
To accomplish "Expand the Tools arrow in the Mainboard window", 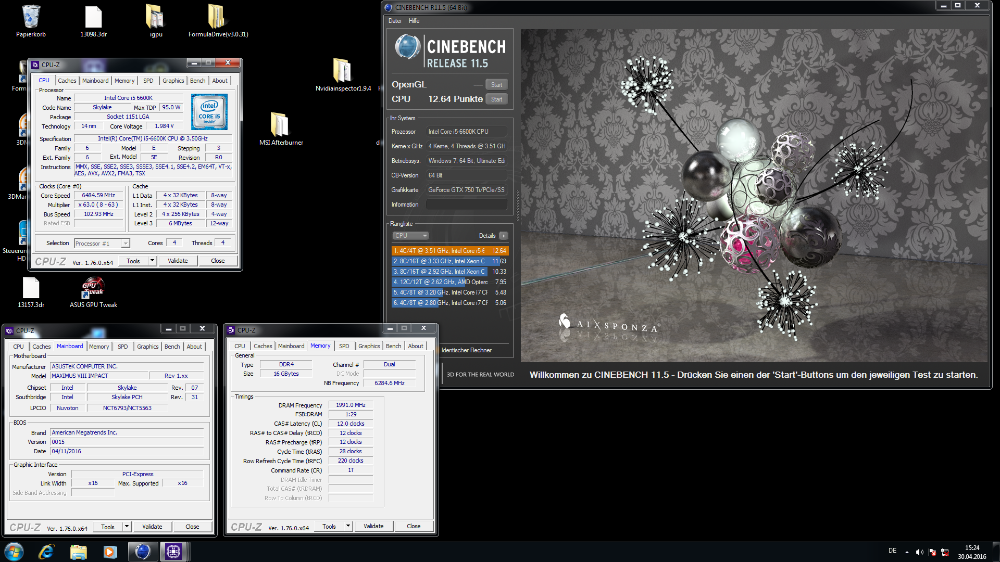I will coord(127,527).
